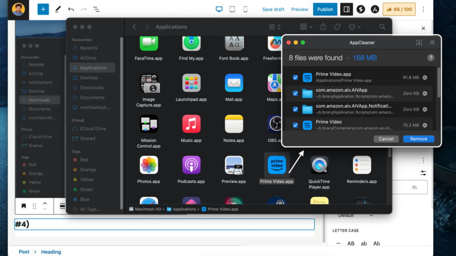Open Finder group-by dropdown
The height and width of the screenshot is (256, 456).
tap(306, 27)
